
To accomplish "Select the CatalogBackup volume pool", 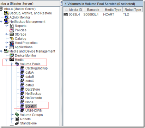I will coord(36,68).
